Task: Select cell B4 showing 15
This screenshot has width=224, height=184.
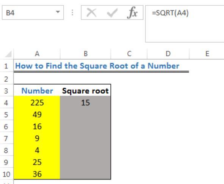Action: point(85,102)
